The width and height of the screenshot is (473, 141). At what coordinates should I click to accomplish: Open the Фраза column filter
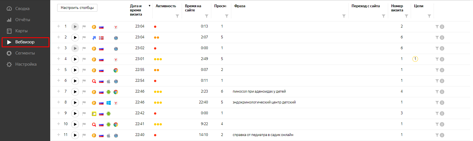point(344,16)
